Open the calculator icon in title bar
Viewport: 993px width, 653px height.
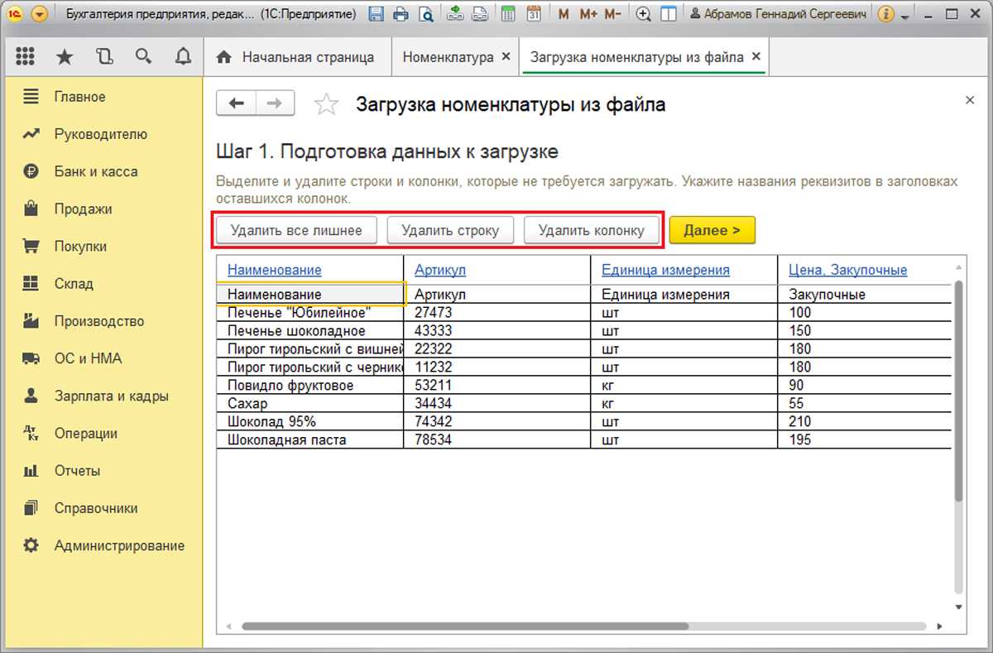coord(509,14)
